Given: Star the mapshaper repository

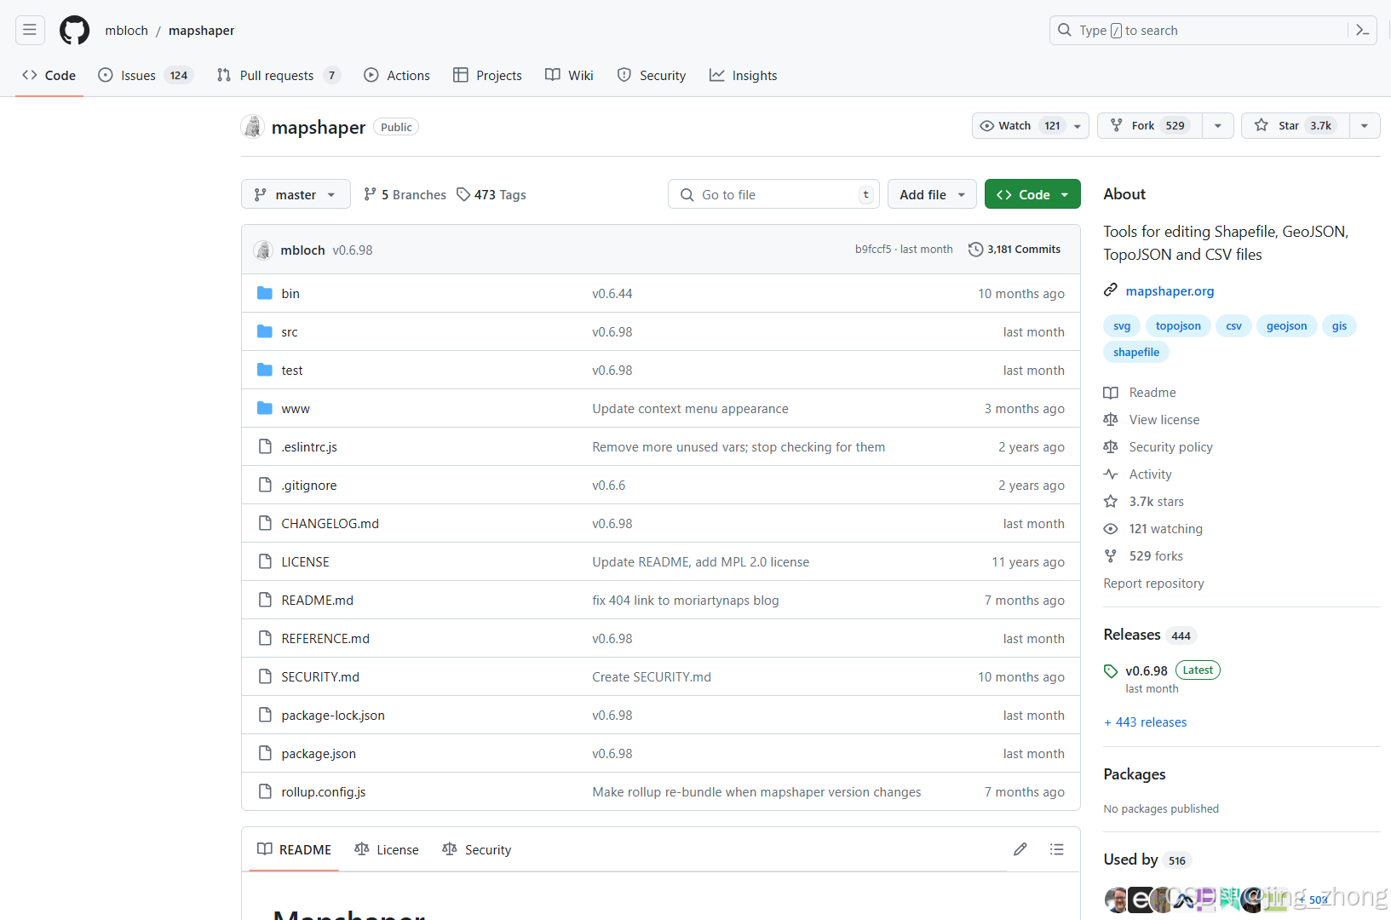Looking at the screenshot, I should point(1296,126).
